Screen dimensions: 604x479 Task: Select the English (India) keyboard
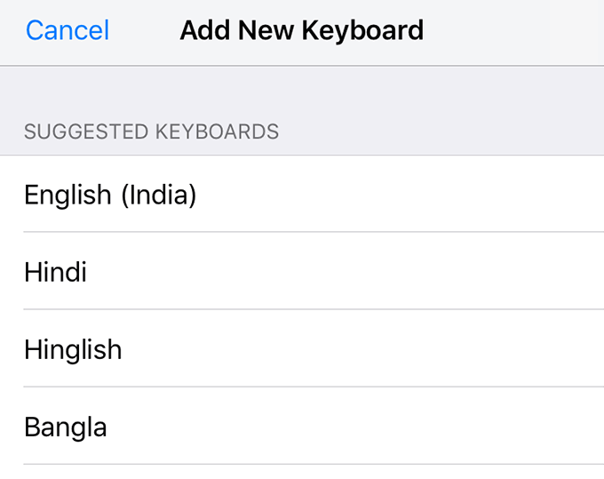(110, 195)
